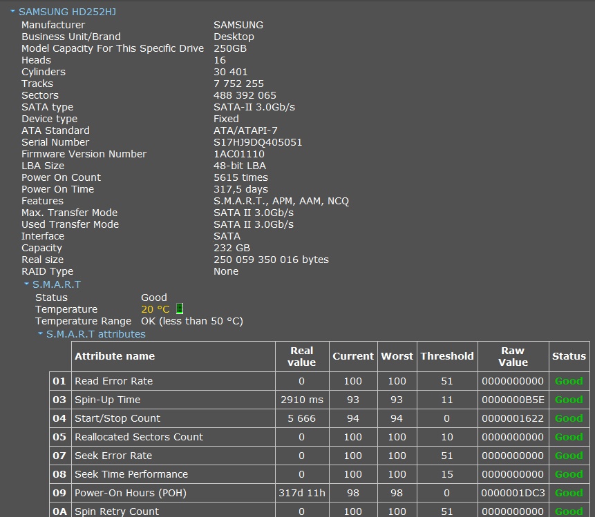Click the Capacity value 232 GB
595x517 pixels.
point(232,248)
